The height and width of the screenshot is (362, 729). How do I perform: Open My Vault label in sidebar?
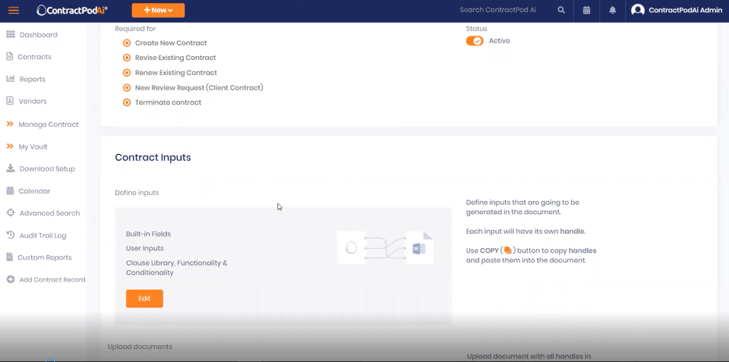pos(33,146)
